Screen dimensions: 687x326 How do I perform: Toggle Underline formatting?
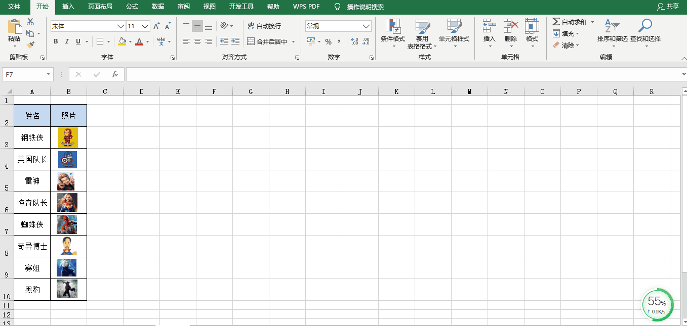coord(78,41)
